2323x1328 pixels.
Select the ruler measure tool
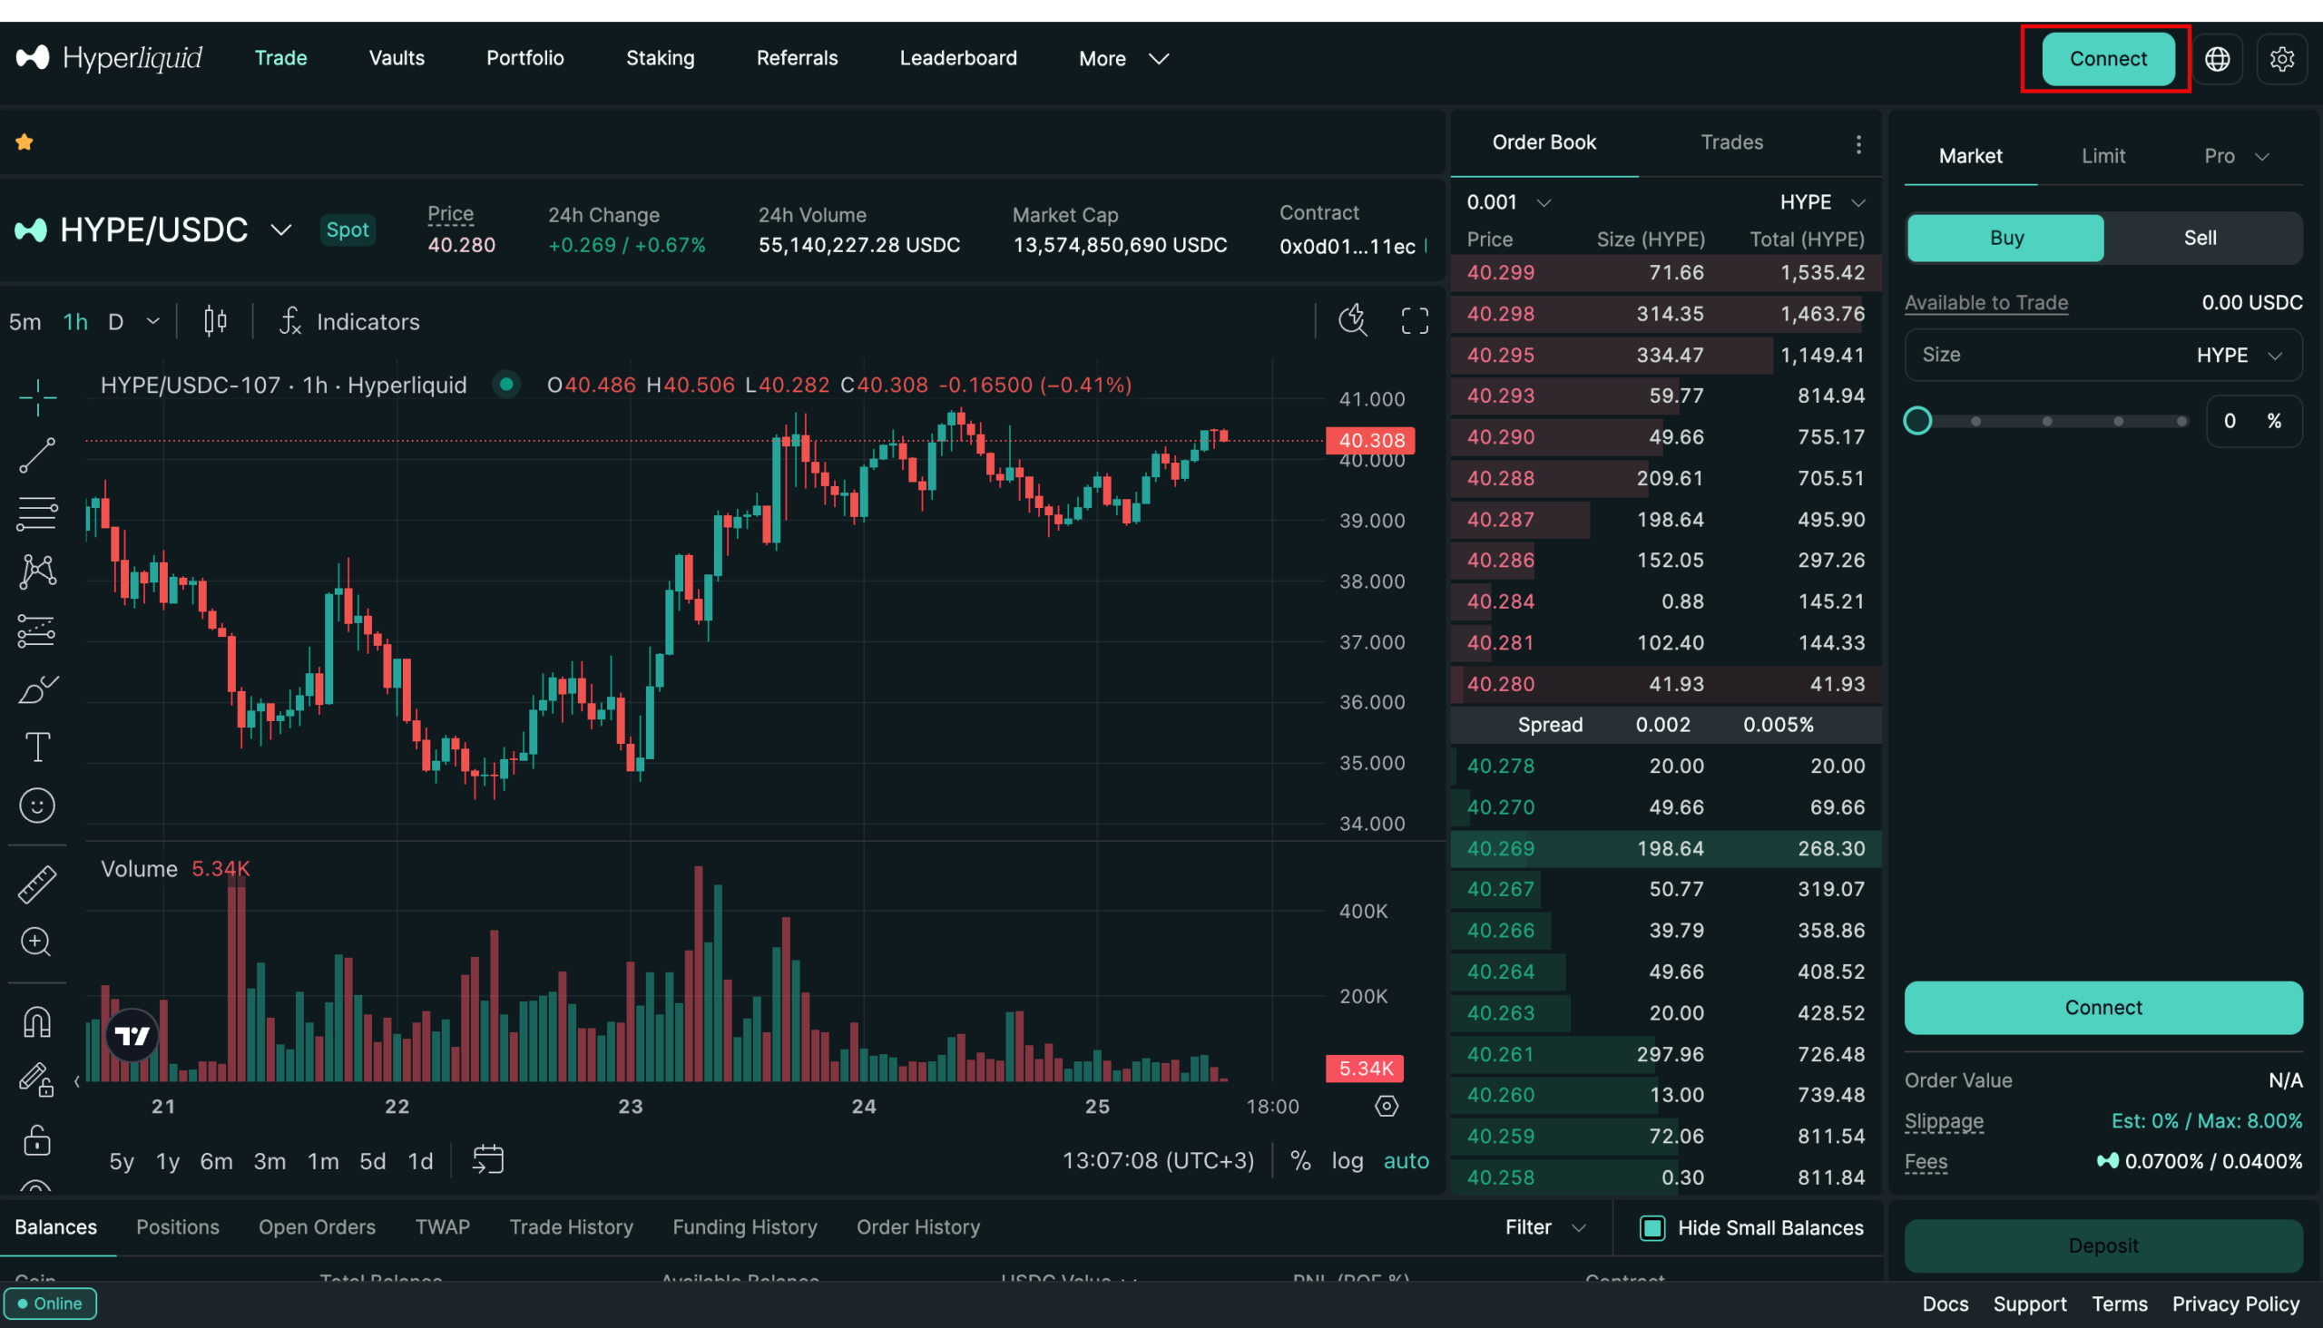37,884
